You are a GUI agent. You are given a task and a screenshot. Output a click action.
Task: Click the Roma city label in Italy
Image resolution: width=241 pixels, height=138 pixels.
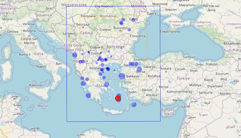23,54
